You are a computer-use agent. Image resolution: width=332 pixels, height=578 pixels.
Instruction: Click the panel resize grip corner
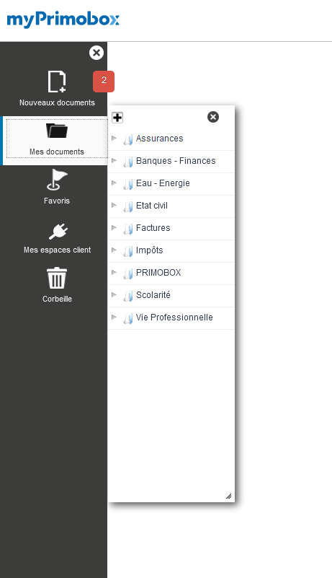[228, 496]
